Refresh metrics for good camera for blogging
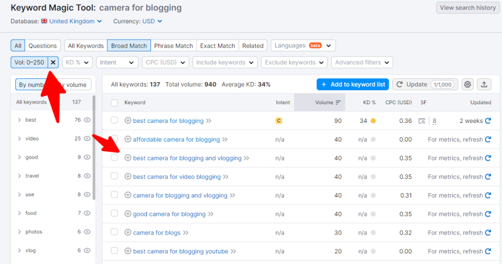The width and height of the screenshot is (502, 264). point(487,214)
